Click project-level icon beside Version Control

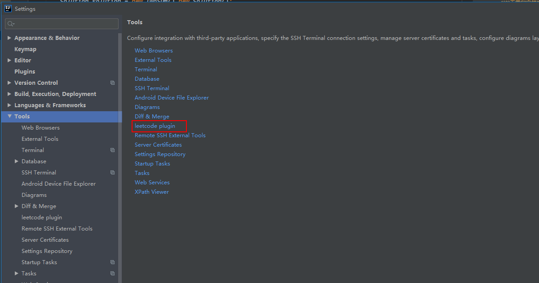pyautogui.click(x=112, y=83)
